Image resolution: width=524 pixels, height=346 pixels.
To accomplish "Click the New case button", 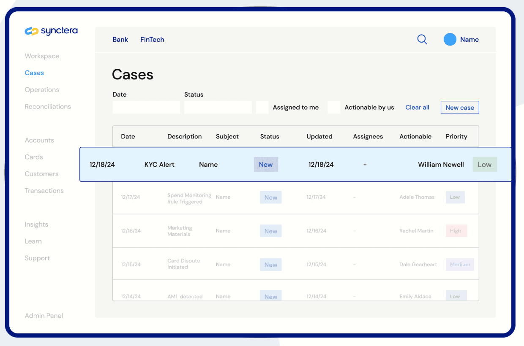I will tap(460, 108).
